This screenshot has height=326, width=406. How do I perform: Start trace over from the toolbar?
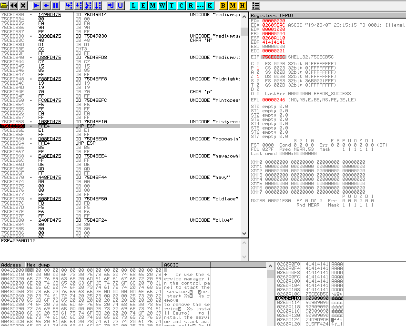tap(98, 5)
